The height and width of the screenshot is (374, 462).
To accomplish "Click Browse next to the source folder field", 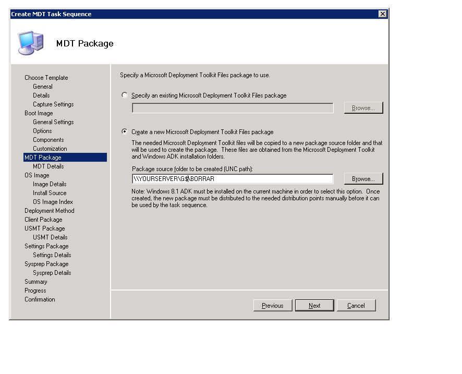I will pyautogui.click(x=363, y=179).
